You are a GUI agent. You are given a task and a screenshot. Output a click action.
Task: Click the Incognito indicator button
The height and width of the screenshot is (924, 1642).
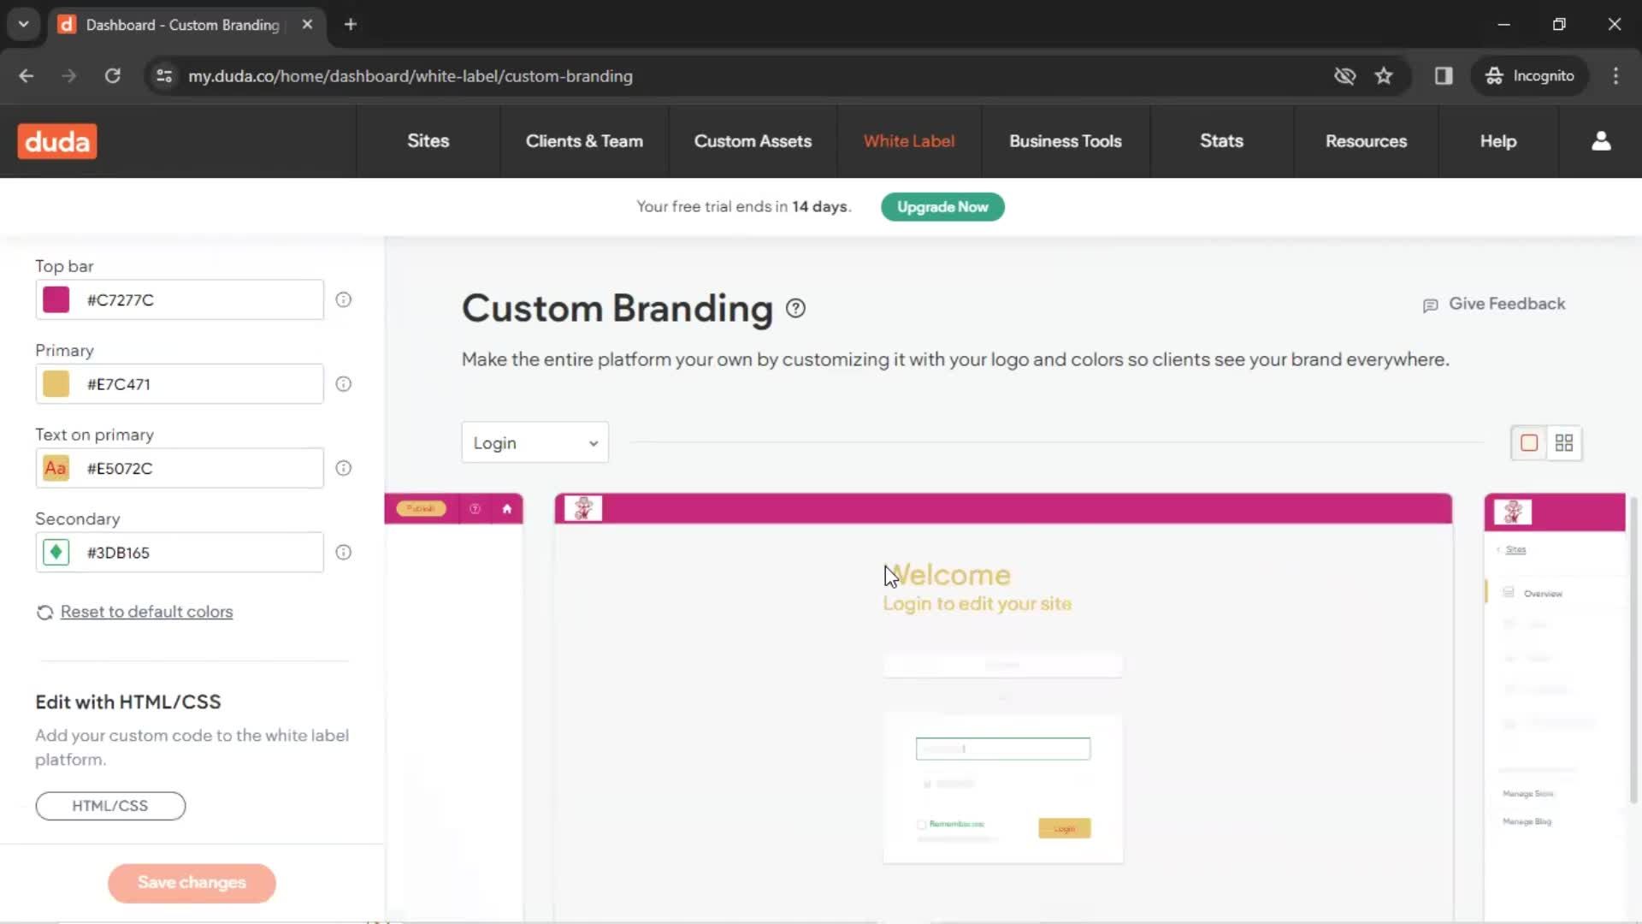[x=1530, y=76]
